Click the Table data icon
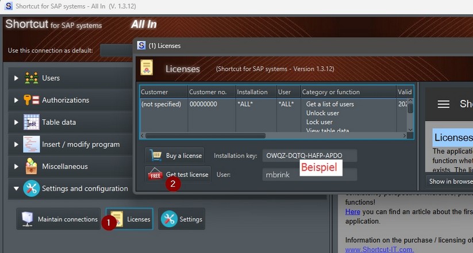 coord(31,122)
